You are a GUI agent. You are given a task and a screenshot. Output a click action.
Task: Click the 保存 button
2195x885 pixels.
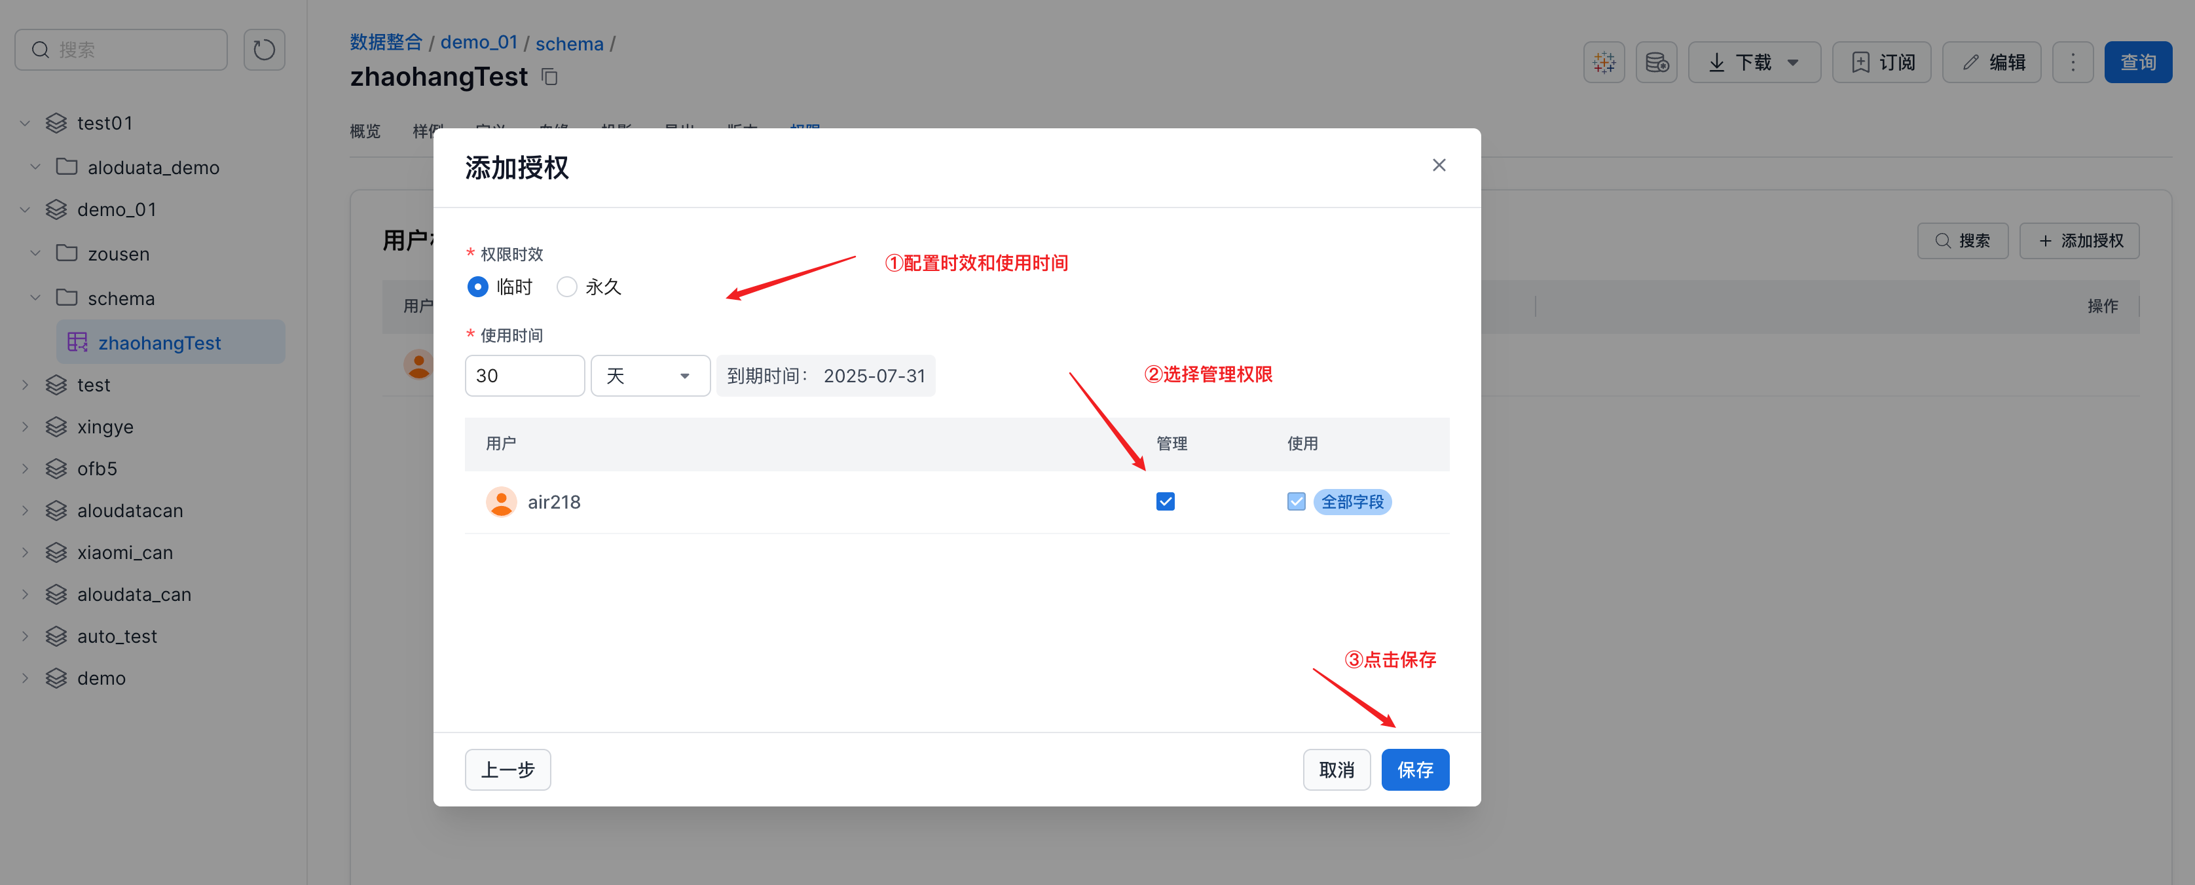coord(1414,769)
